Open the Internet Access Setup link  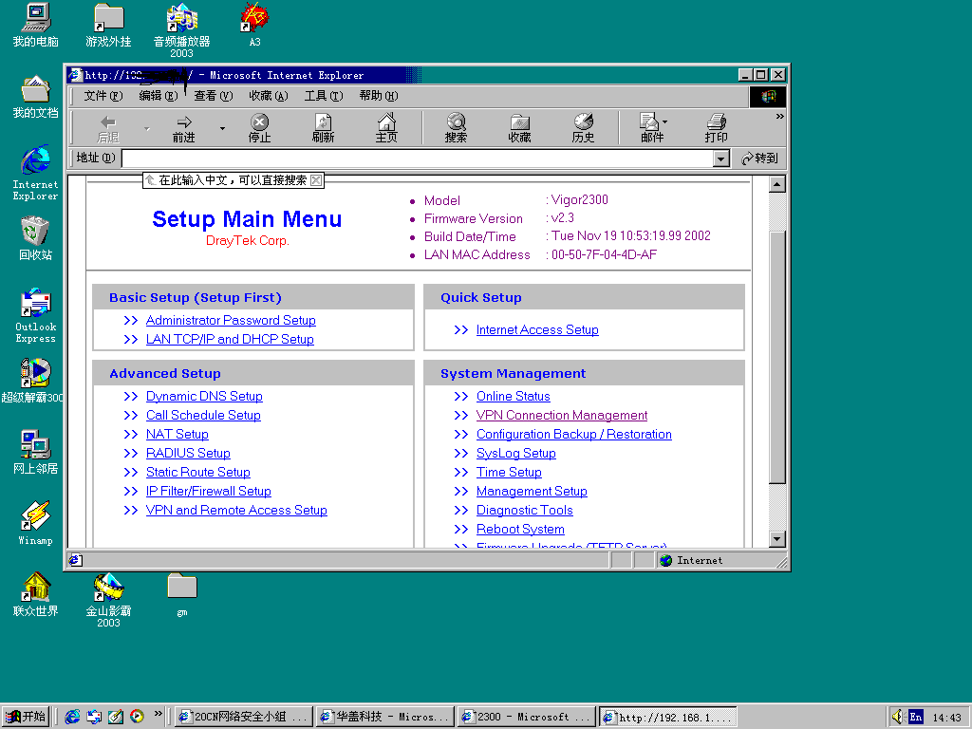pos(537,329)
